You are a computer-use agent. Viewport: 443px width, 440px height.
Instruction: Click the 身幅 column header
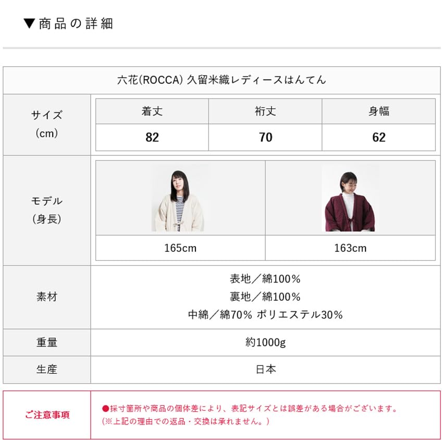click(x=379, y=111)
